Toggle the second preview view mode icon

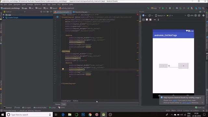click(x=147, y=19)
